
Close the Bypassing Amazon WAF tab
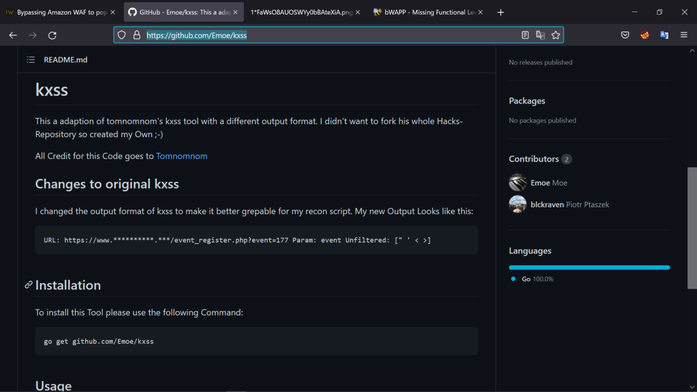[113, 12]
